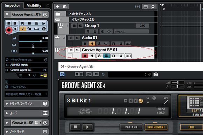The width and height of the screenshot is (203, 135).
Task: Solo Groove Agent SE 01 track
Action: click(77, 50)
